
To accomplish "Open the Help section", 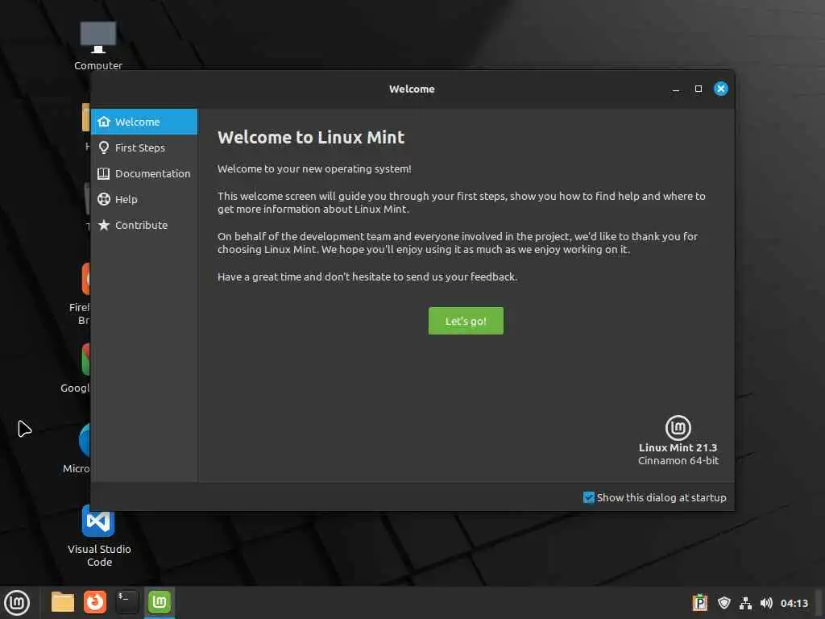I will pyautogui.click(x=144, y=200).
